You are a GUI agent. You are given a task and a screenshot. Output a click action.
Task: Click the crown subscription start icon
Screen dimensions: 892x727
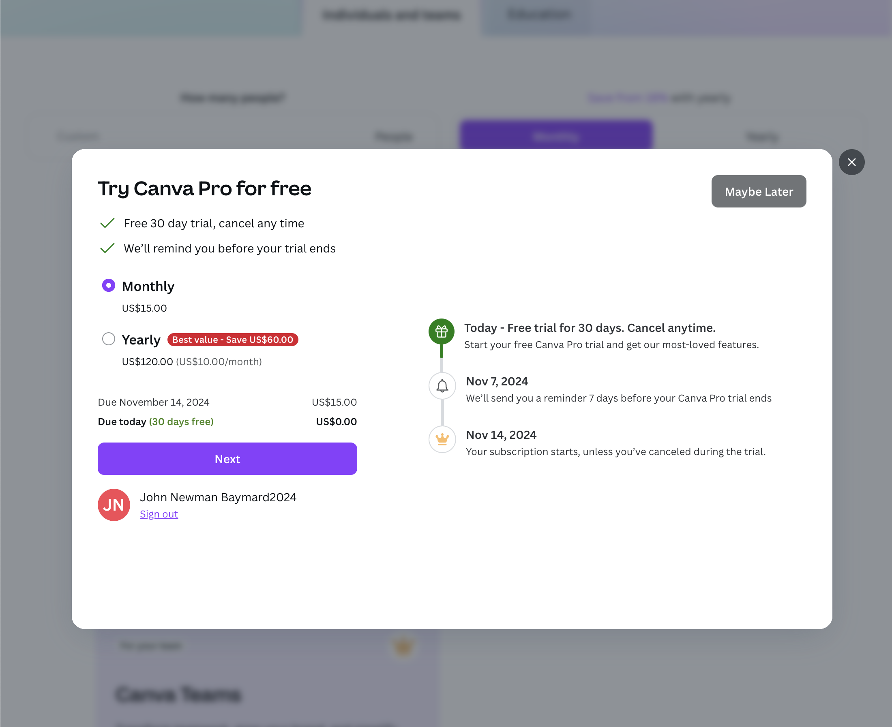pyautogui.click(x=442, y=439)
